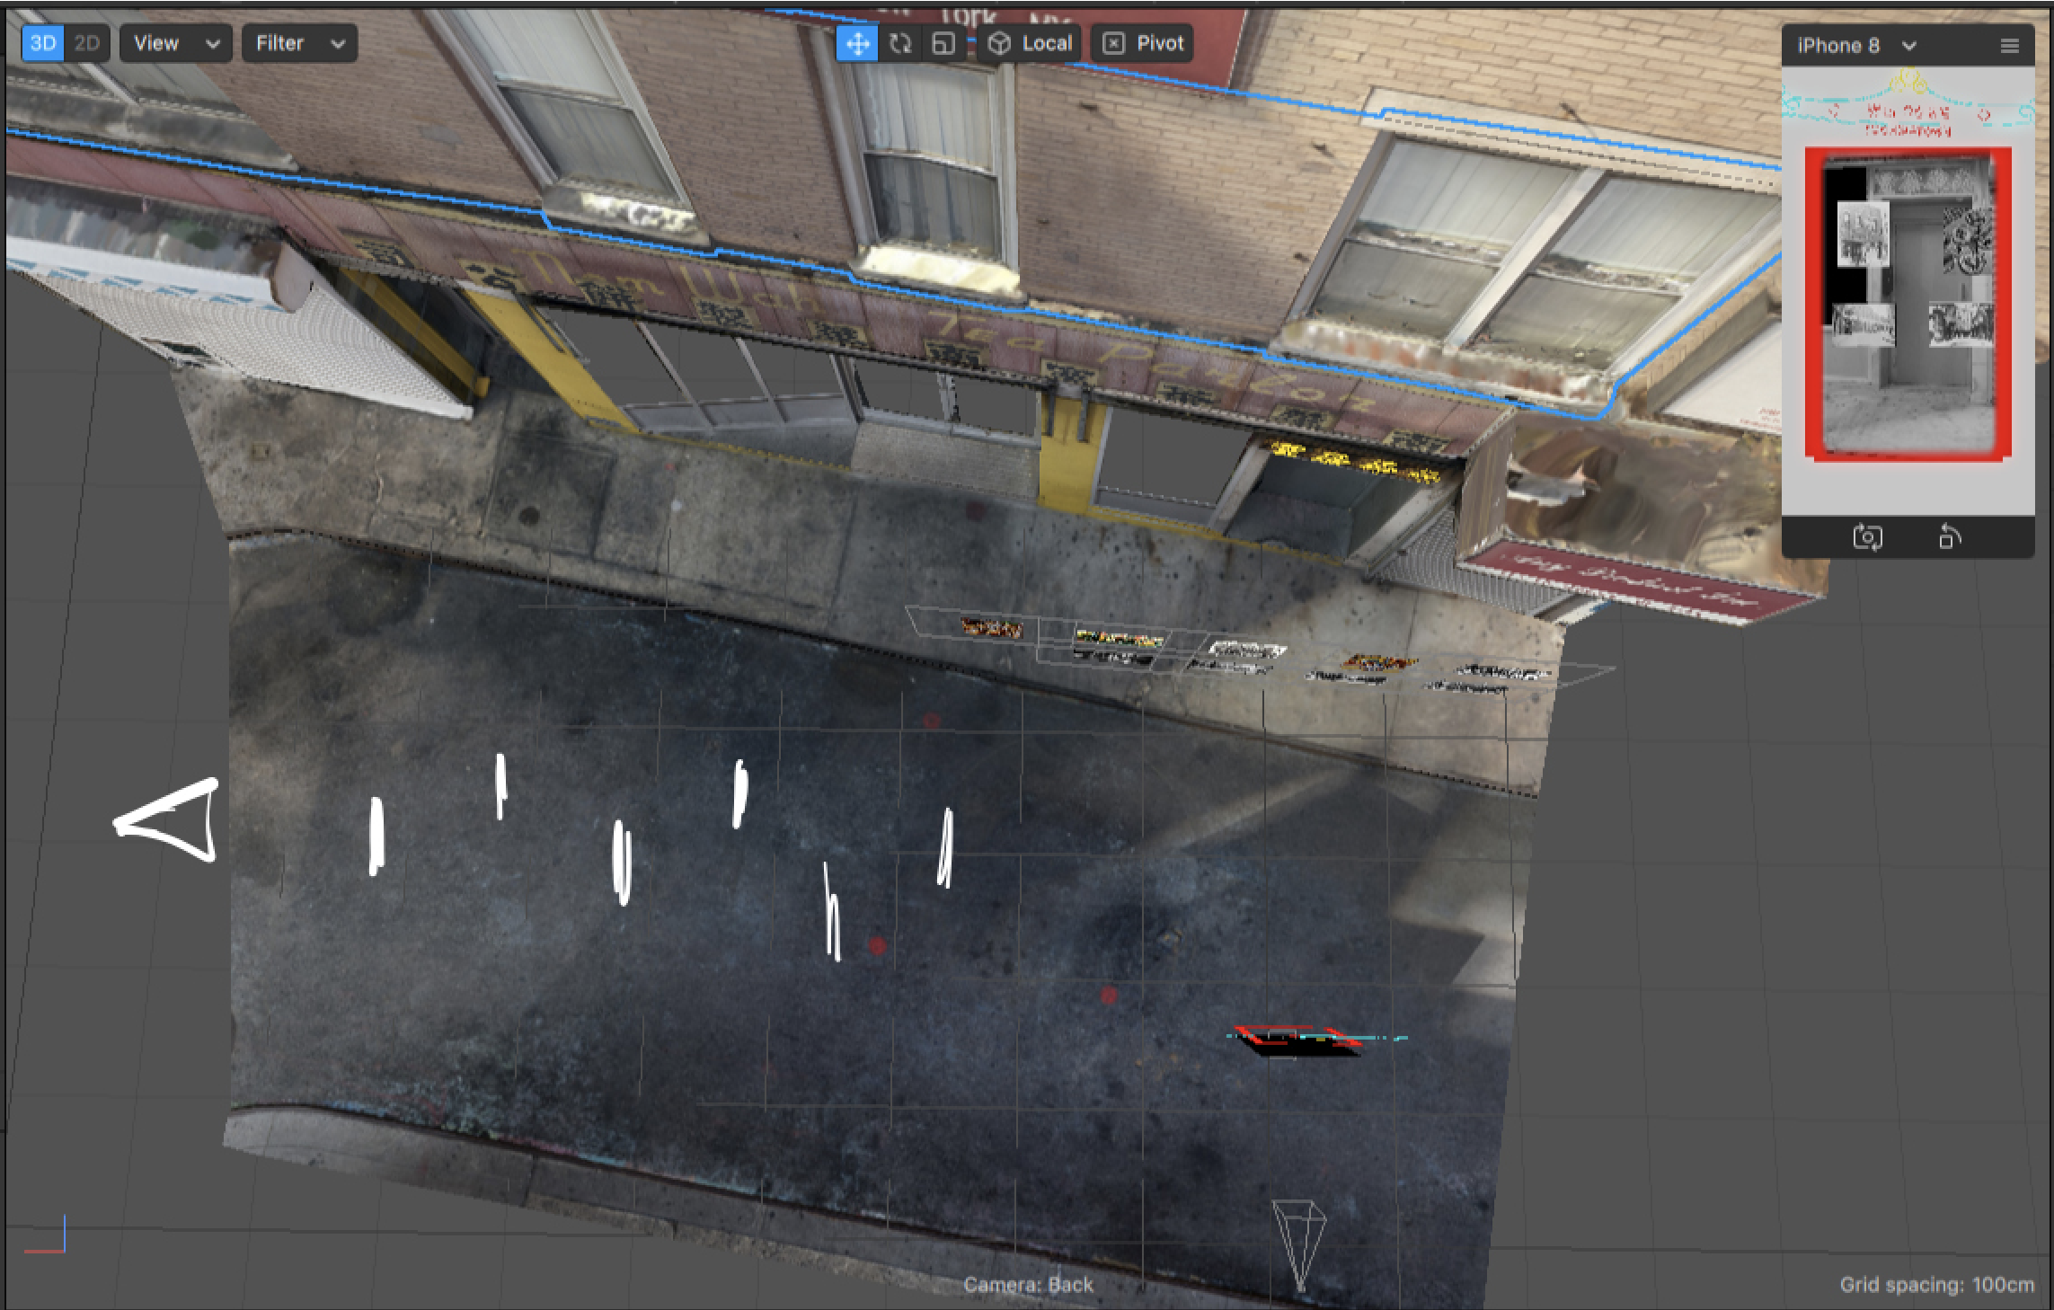Image resolution: width=2054 pixels, height=1310 pixels.
Task: Toggle the Pivot mode button
Action: pos(1143,43)
